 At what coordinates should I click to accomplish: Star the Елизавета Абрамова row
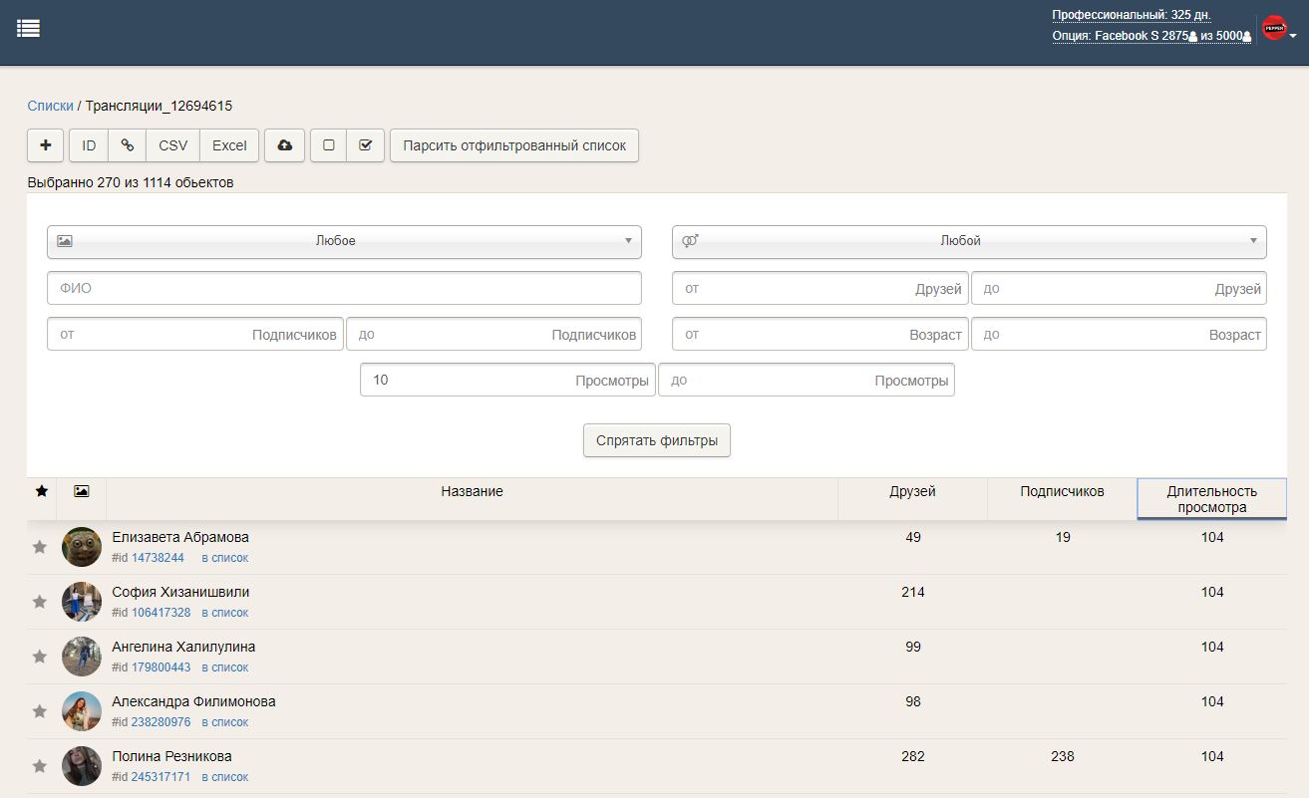40,547
